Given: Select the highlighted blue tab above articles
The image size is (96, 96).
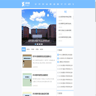Looking at the screenshot, I should (24, 49).
